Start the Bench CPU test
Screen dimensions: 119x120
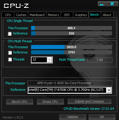(20, 102)
